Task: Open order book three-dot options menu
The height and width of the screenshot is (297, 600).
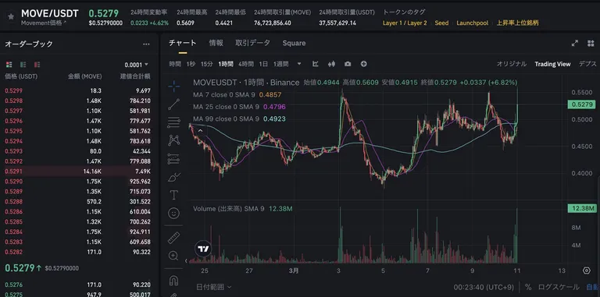Action: coord(146,44)
